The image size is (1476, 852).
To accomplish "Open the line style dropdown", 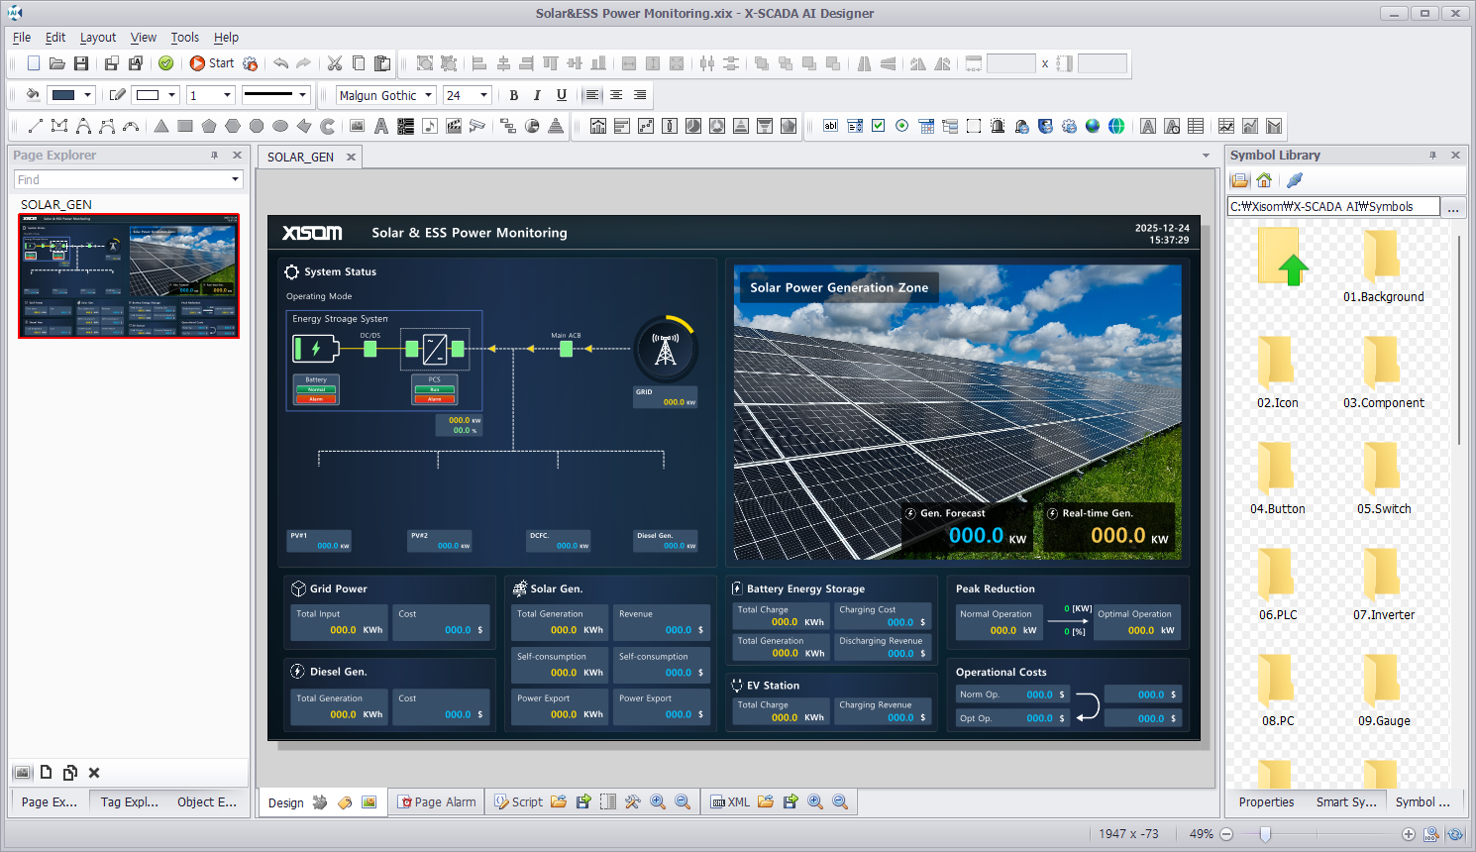I will click(302, 95).
